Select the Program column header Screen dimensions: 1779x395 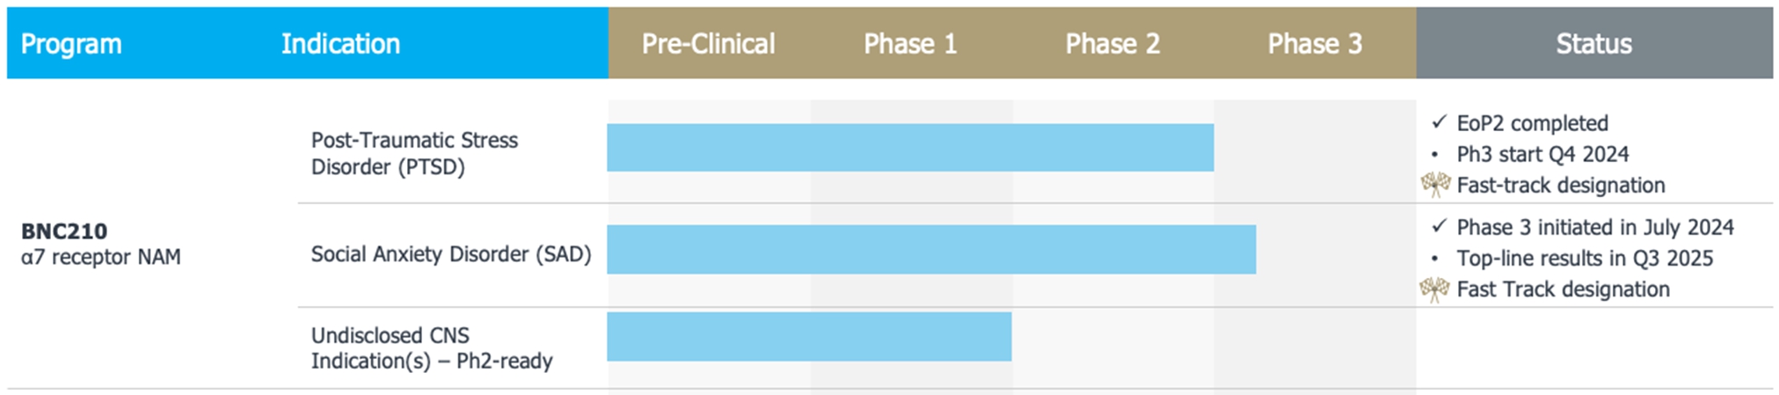pos(71,44)
